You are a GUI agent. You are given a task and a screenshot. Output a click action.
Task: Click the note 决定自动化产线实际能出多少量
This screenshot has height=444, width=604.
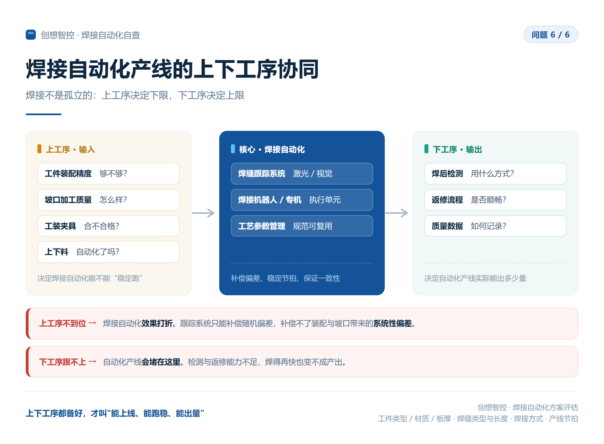475,278
